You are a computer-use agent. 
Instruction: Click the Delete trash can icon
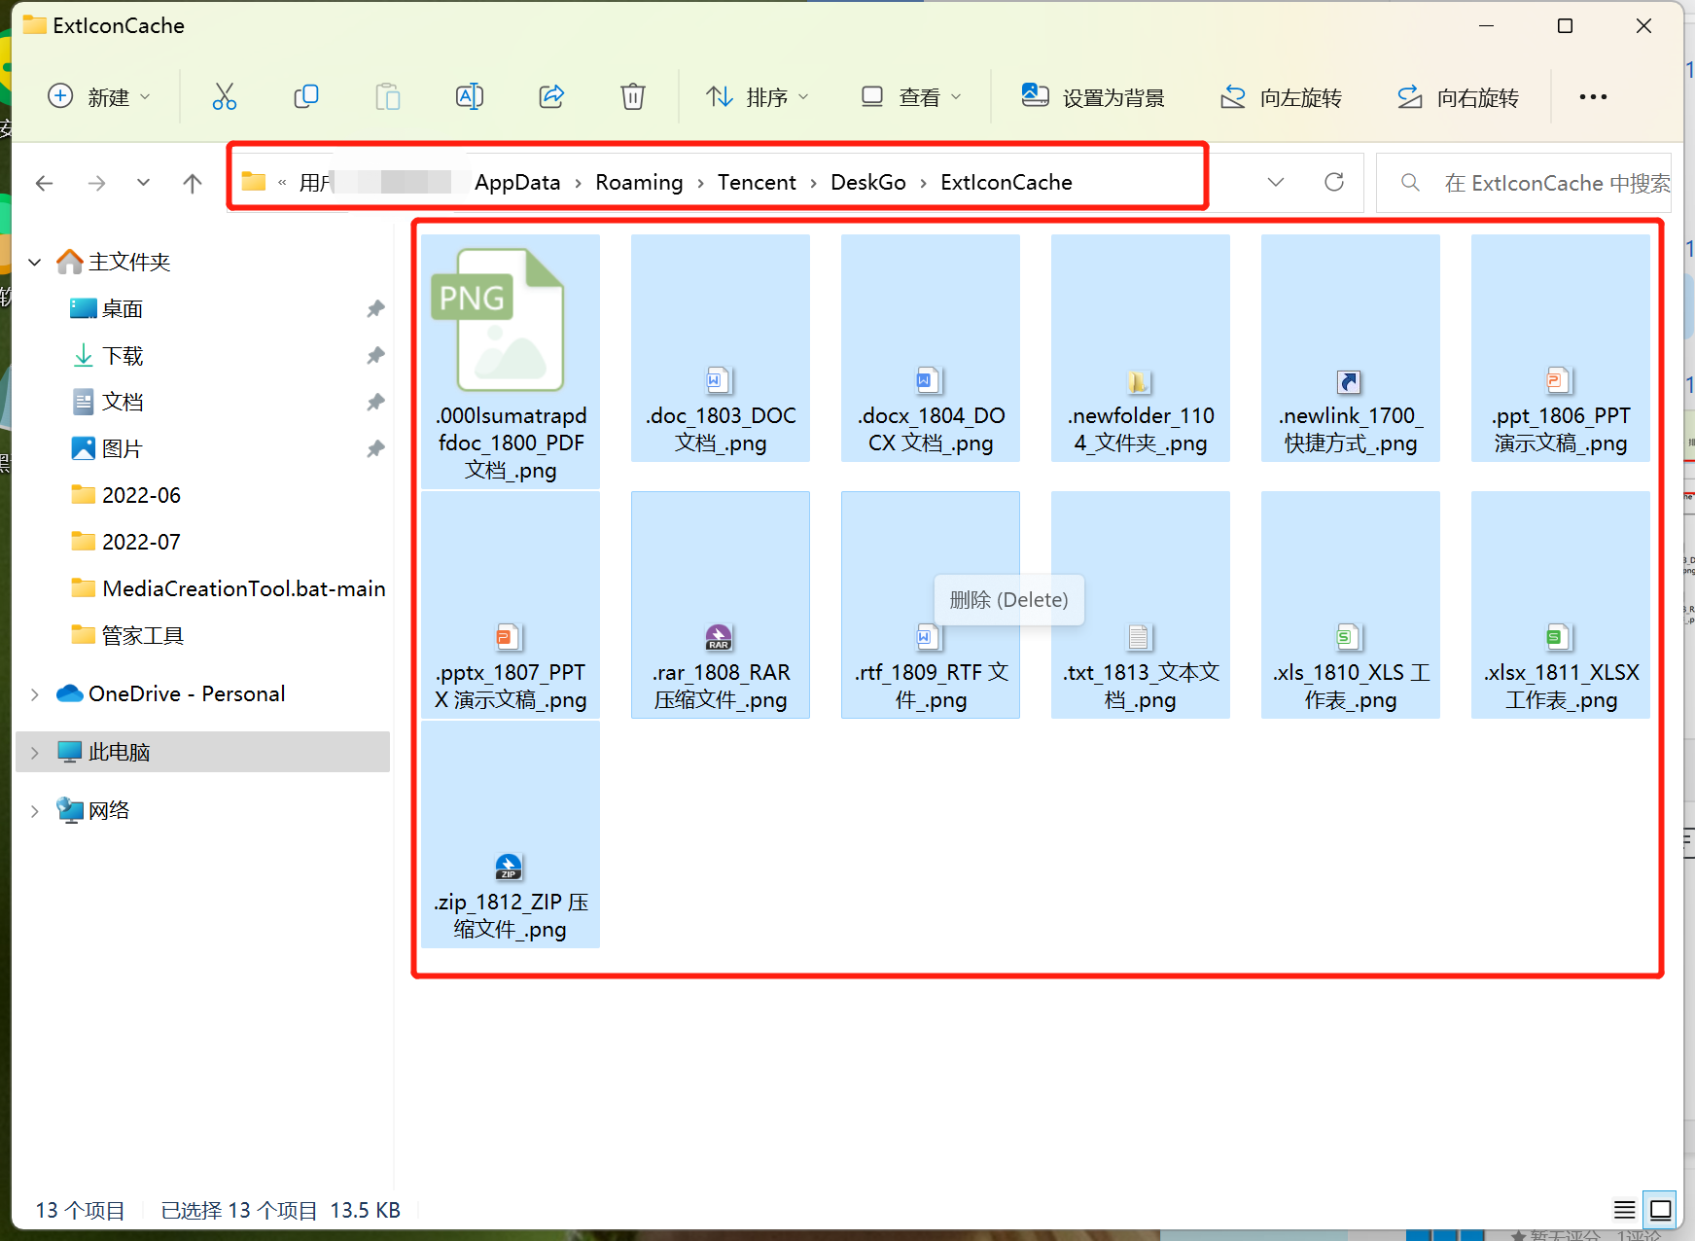point(633,96)
